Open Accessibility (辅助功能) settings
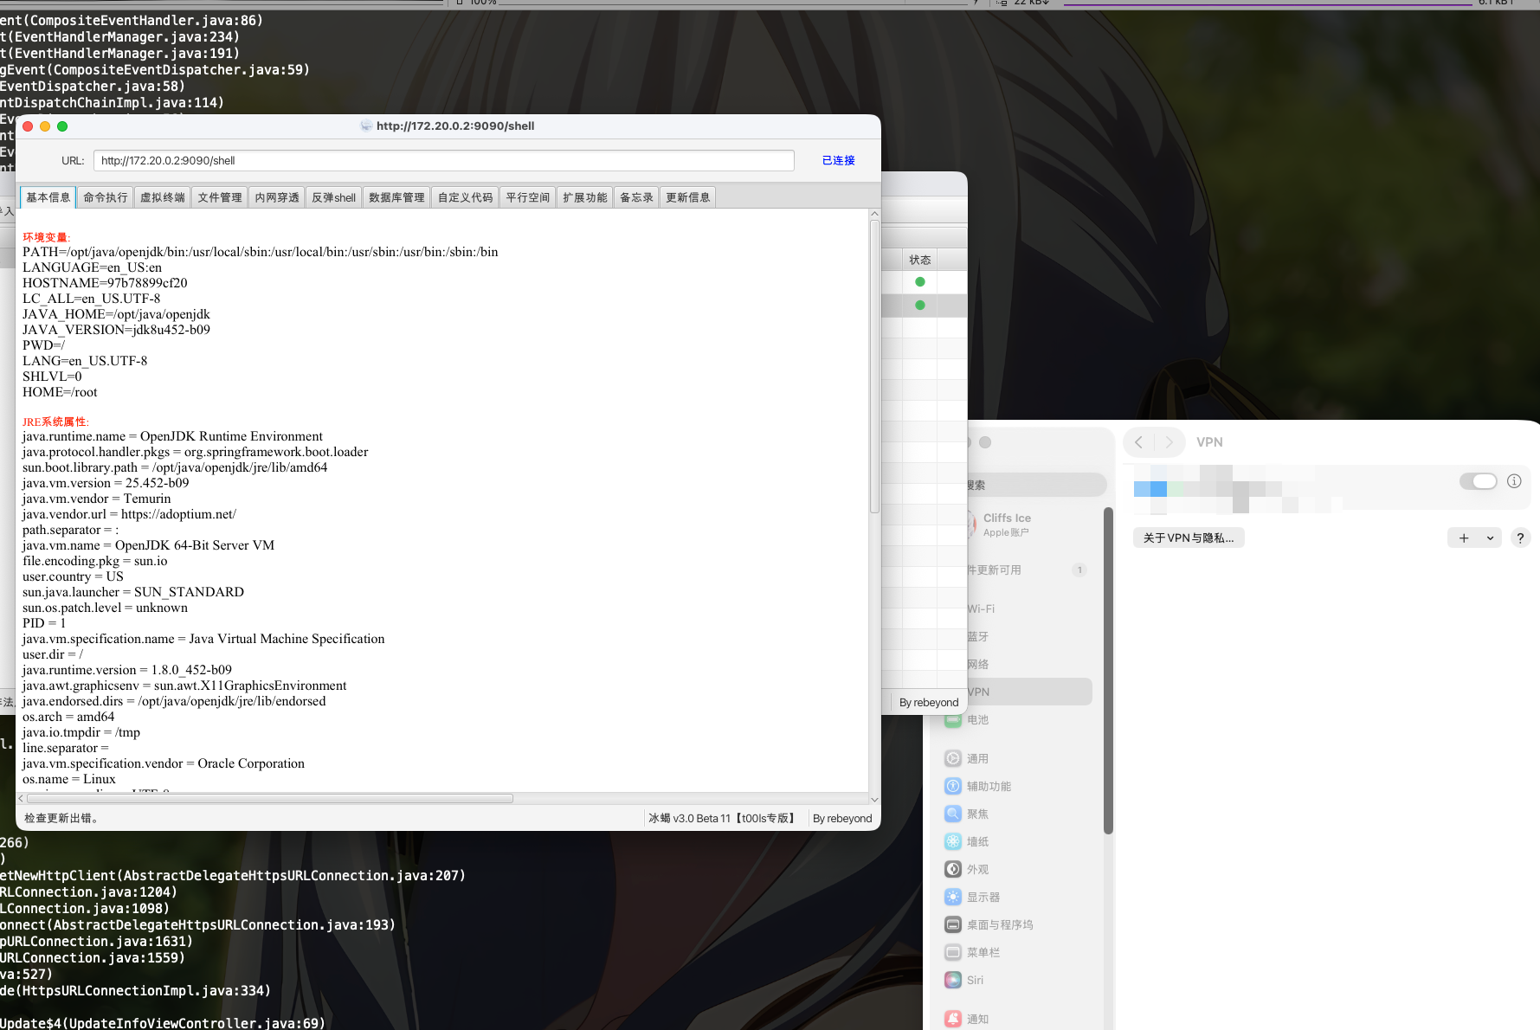The height and width of the screenshot is (1030, 1540). (x=988, y=786)
